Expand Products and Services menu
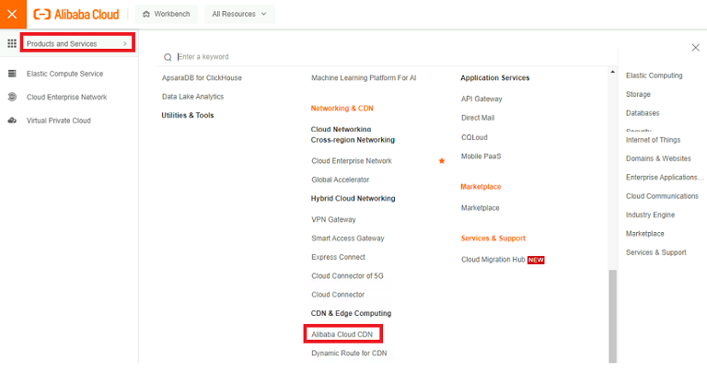 (77, 43)
